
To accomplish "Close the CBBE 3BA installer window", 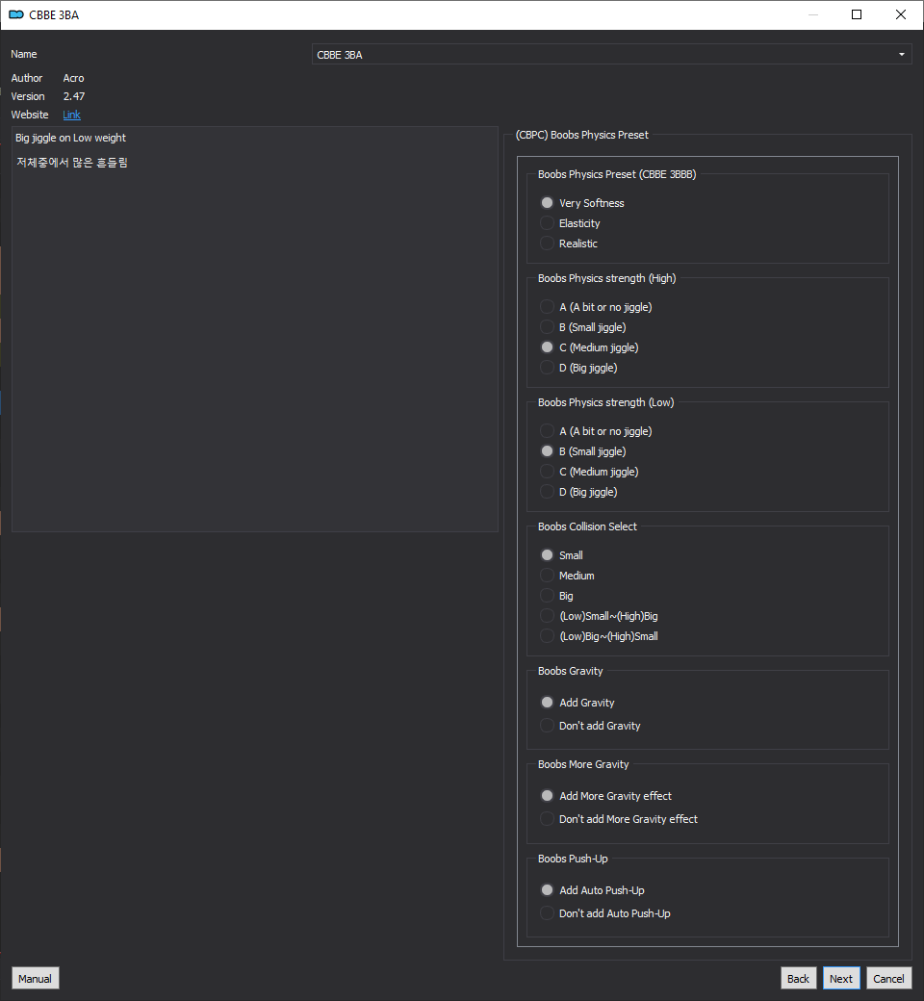I will [x=900, y=14].
